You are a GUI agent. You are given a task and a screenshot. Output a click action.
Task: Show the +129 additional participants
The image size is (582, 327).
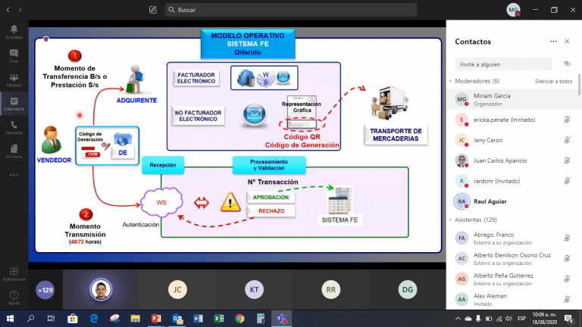click(45, 289)
